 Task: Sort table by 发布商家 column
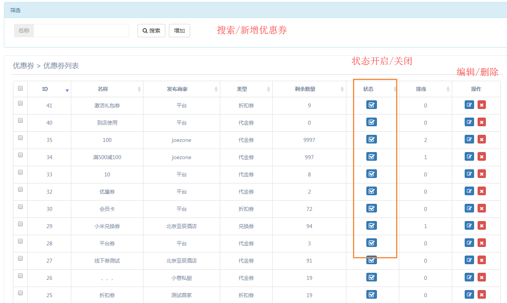tap(181, 89)
